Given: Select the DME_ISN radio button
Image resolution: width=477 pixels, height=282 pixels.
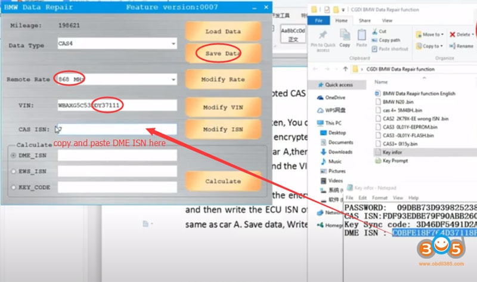Looking at the screenshot, I should coord(13,156).
